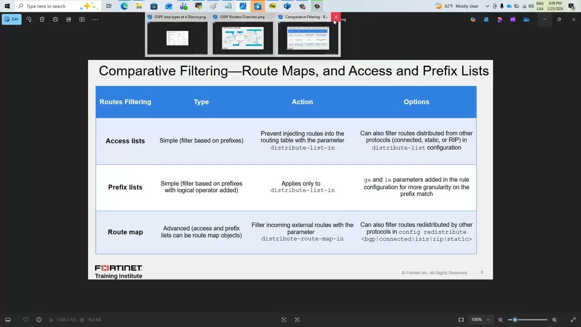Click the Options column header
The height and width of the screenshot is (327, 581).
click(416, 102)
